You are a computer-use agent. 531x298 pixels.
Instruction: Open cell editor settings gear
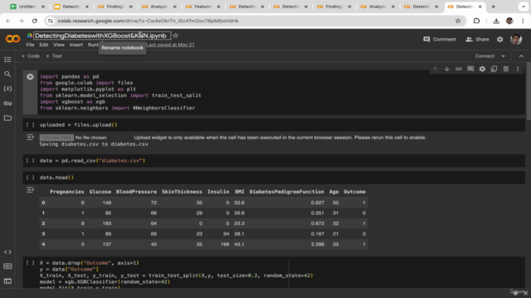(482, 69)
